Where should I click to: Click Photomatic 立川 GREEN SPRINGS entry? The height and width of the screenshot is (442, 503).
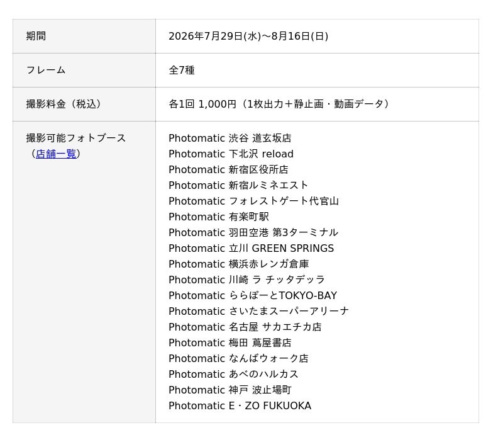point(251,248)
